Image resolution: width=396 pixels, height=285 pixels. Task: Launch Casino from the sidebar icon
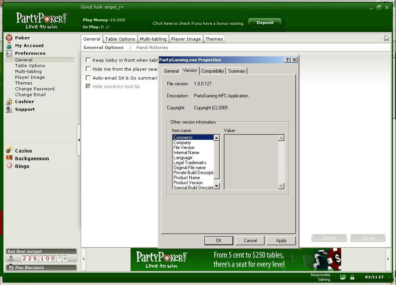8,151
